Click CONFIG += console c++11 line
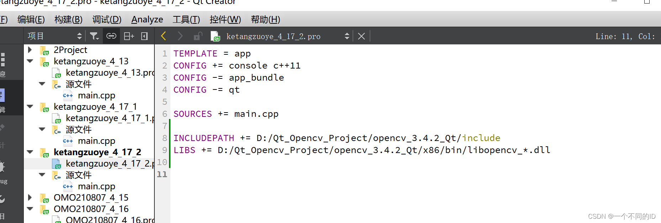 click(237, 66)
